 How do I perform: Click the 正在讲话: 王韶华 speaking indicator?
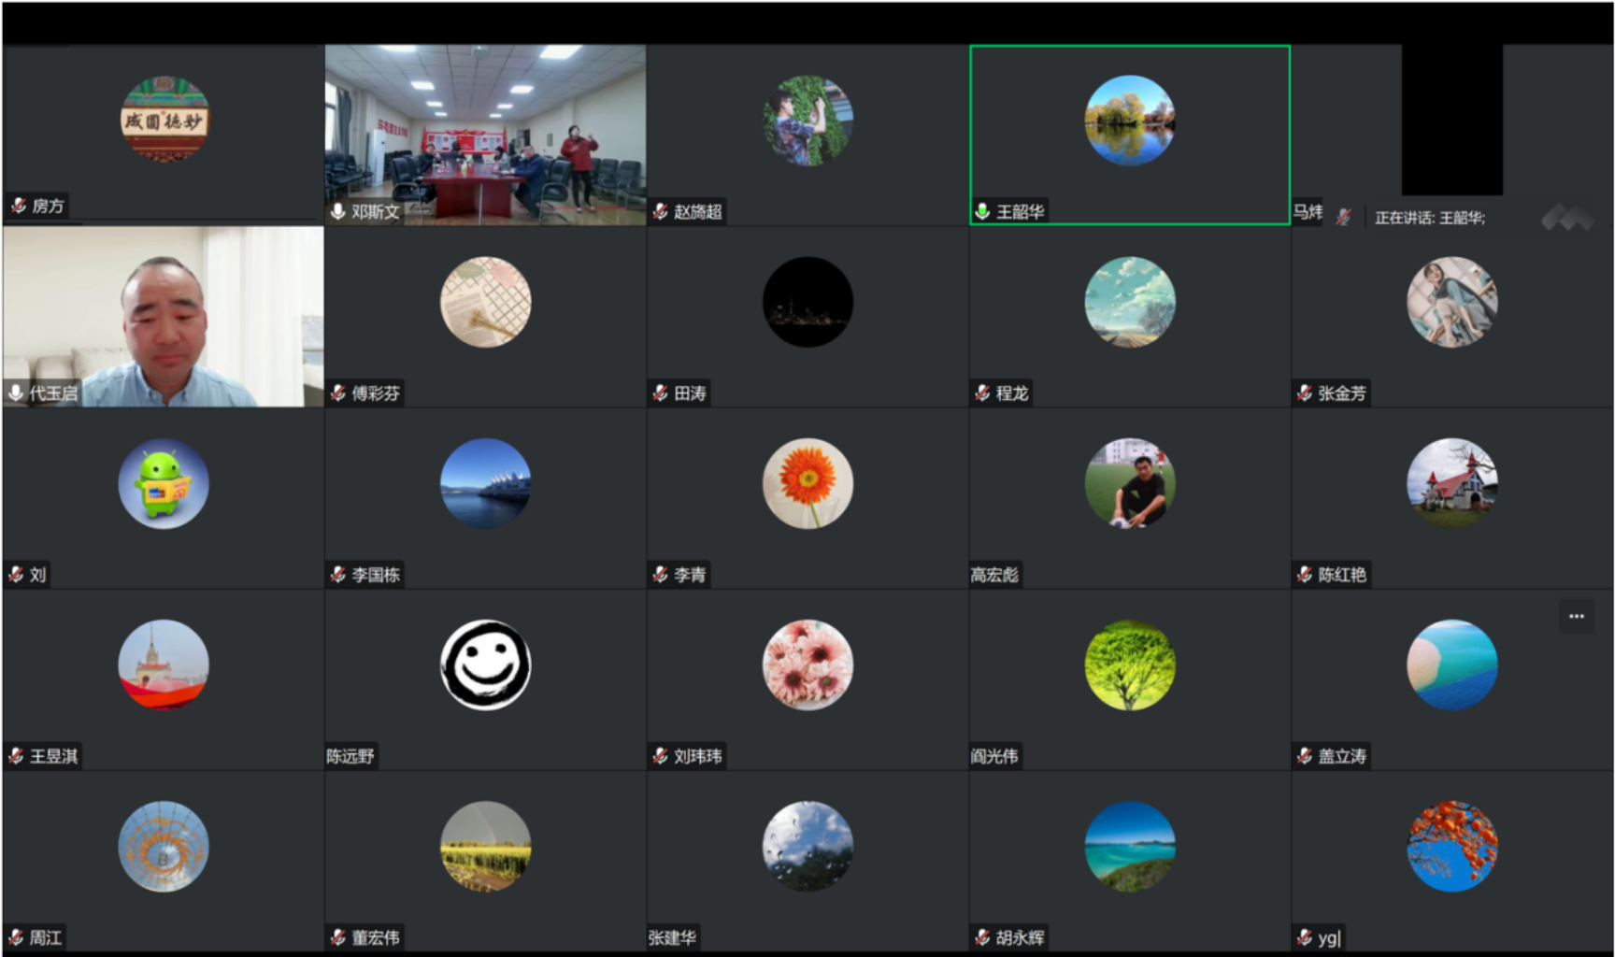[x=1429, y=218]
